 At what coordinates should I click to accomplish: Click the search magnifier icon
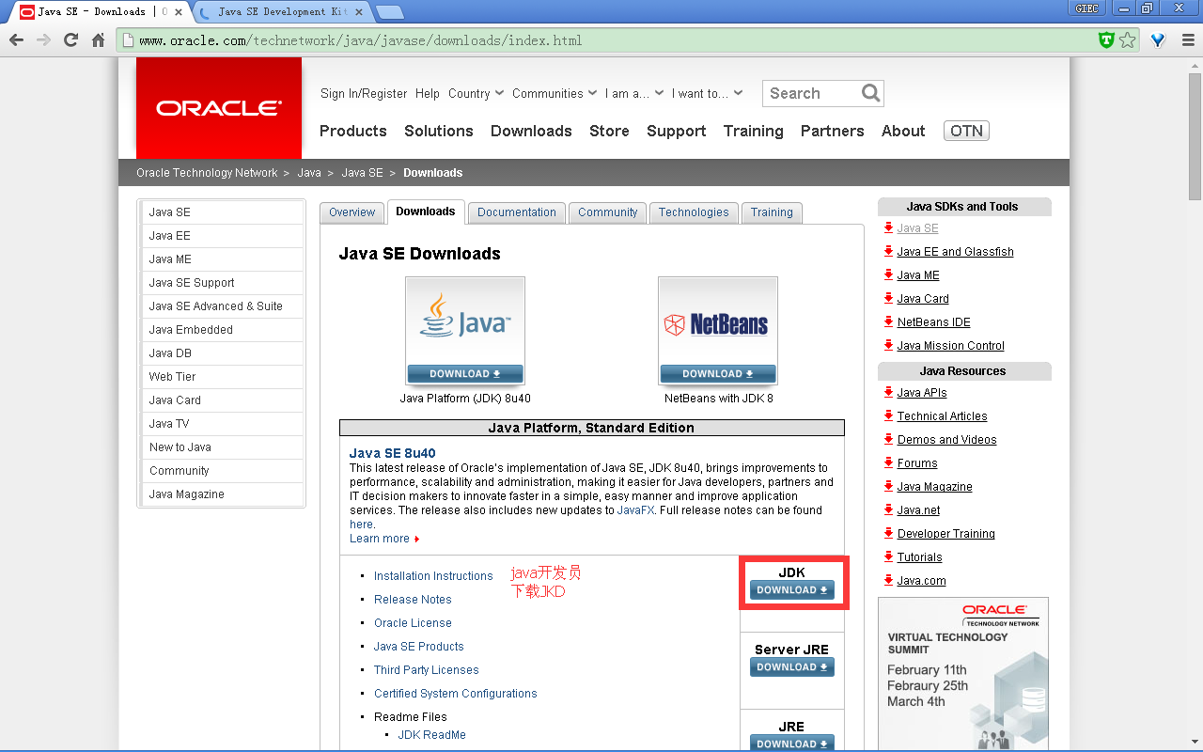pyautogui.click(x=871, y=93)
